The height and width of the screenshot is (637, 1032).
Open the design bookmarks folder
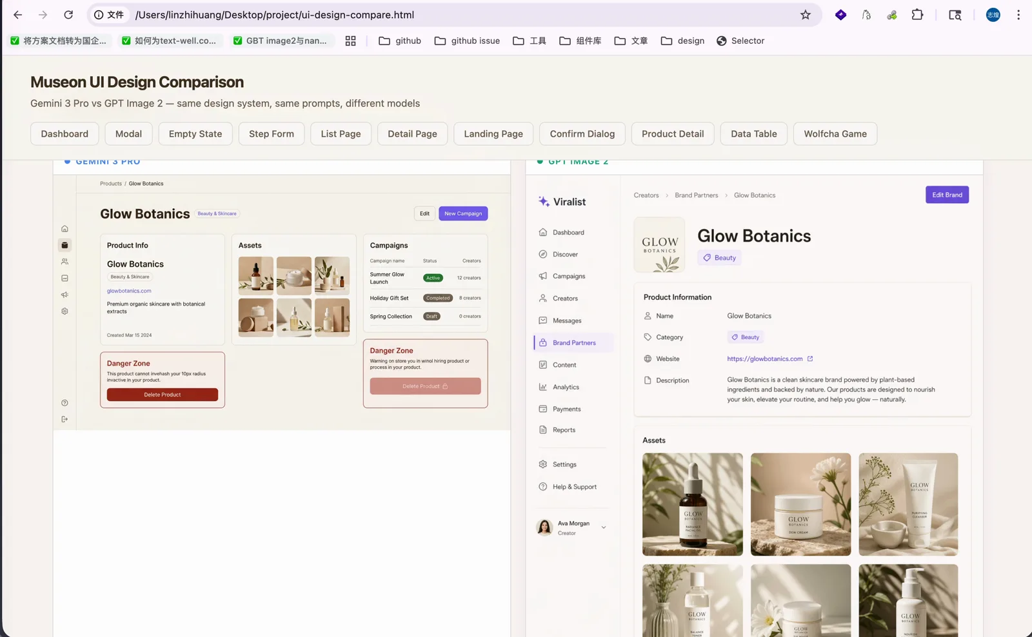[x=682, y=41]
